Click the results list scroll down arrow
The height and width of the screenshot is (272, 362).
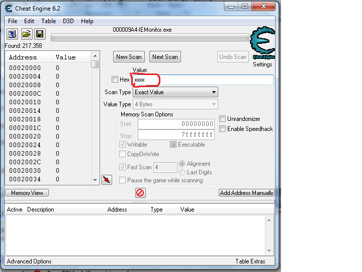pos(95,180)
